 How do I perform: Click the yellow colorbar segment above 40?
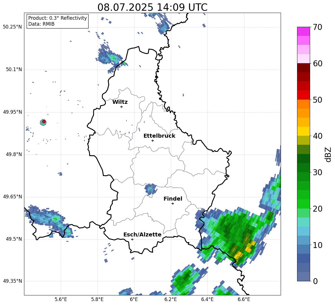point(303,131)
